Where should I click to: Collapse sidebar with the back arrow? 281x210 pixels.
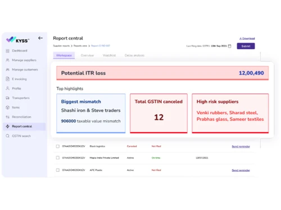point(40,38)
